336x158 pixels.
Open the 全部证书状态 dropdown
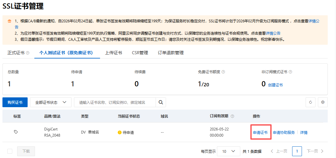click(x=51, y=102)
